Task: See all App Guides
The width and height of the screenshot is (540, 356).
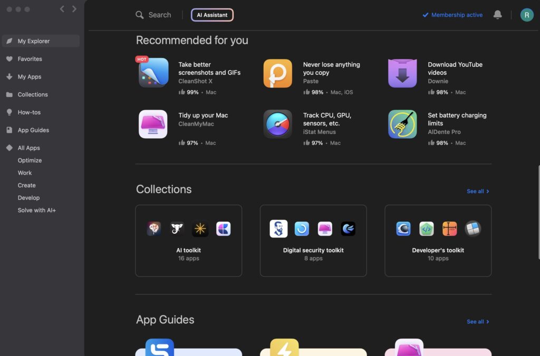Action: 478,322
